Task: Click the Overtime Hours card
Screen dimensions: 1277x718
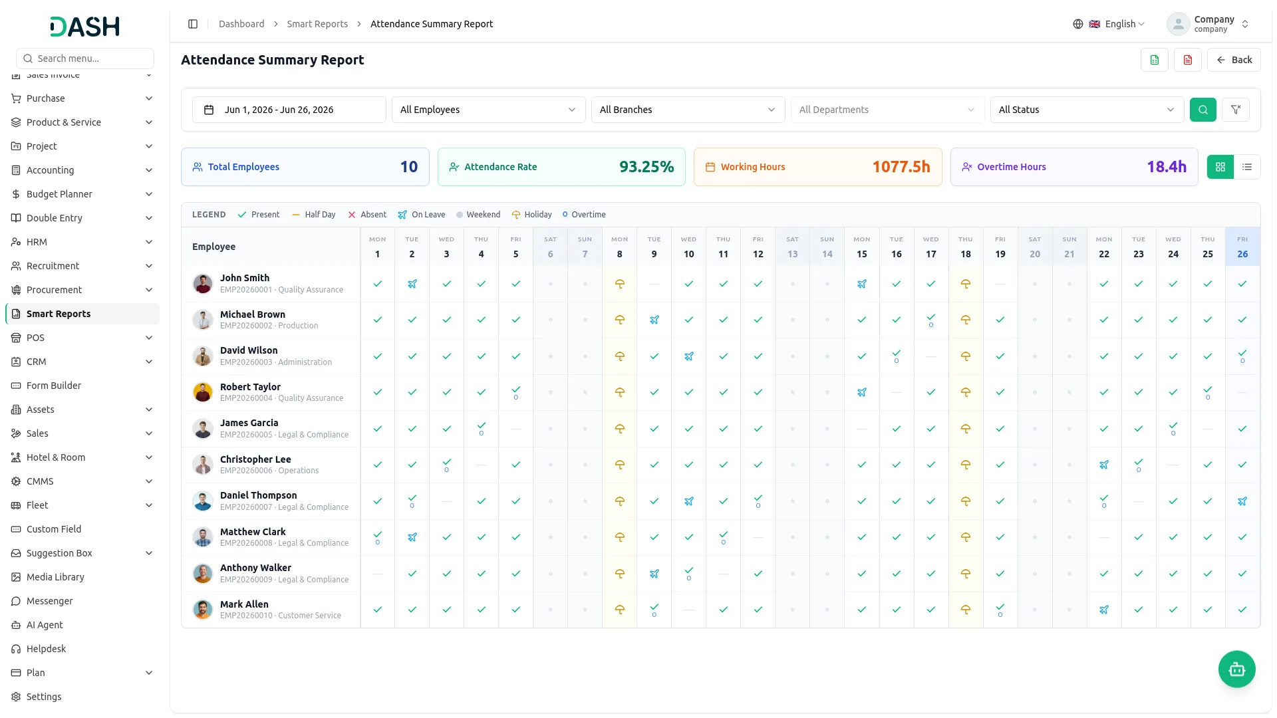Action: [1074, 167]
